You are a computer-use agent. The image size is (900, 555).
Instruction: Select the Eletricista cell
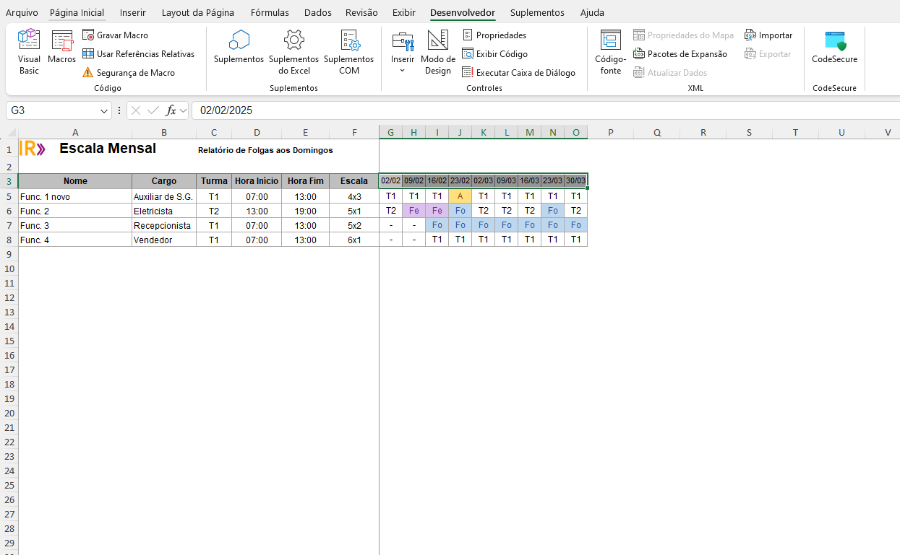[164, 211]
